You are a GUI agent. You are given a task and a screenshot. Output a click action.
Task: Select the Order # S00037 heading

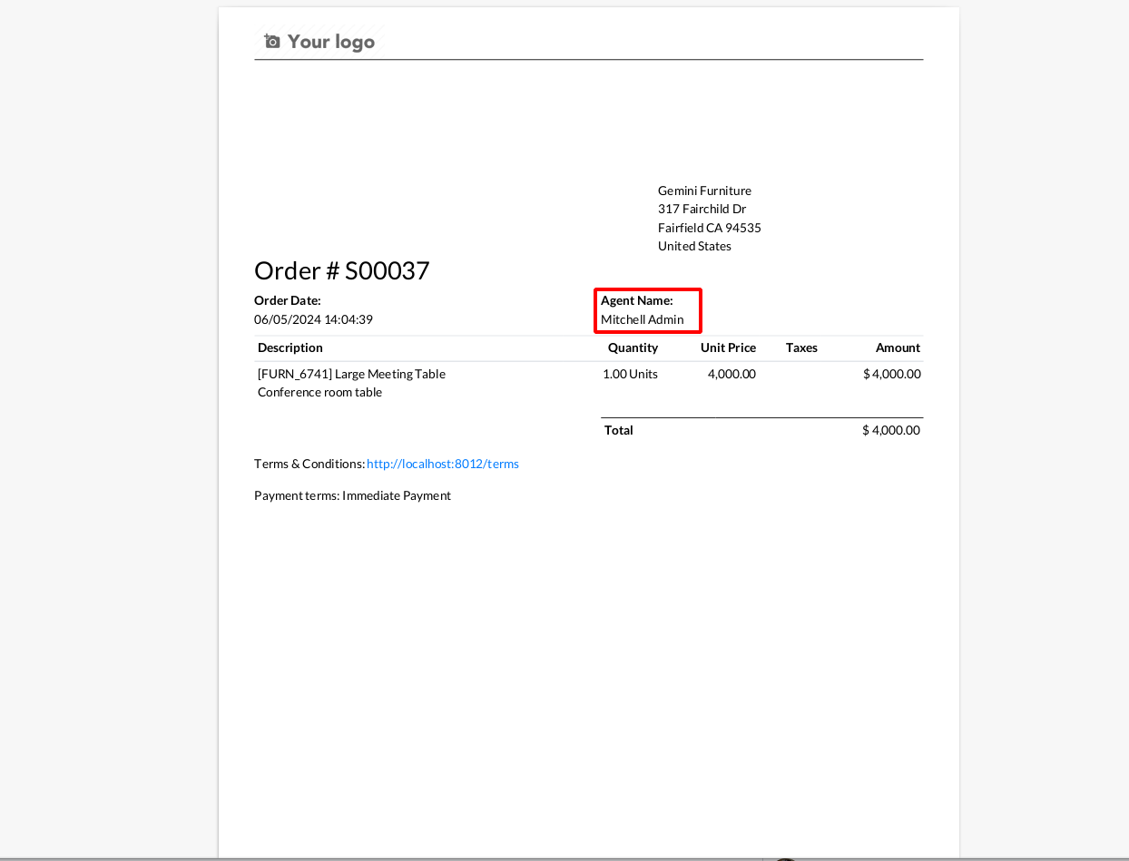point(341,270)
